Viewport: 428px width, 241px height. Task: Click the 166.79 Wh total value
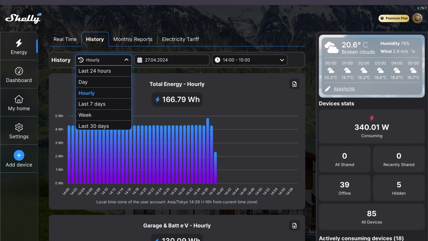tap(181, 99)
